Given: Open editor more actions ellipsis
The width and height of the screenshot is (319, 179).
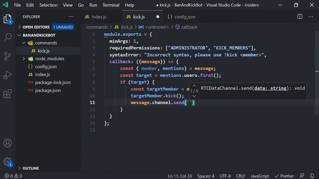Looking at the screenshot, I should (311, 16).
